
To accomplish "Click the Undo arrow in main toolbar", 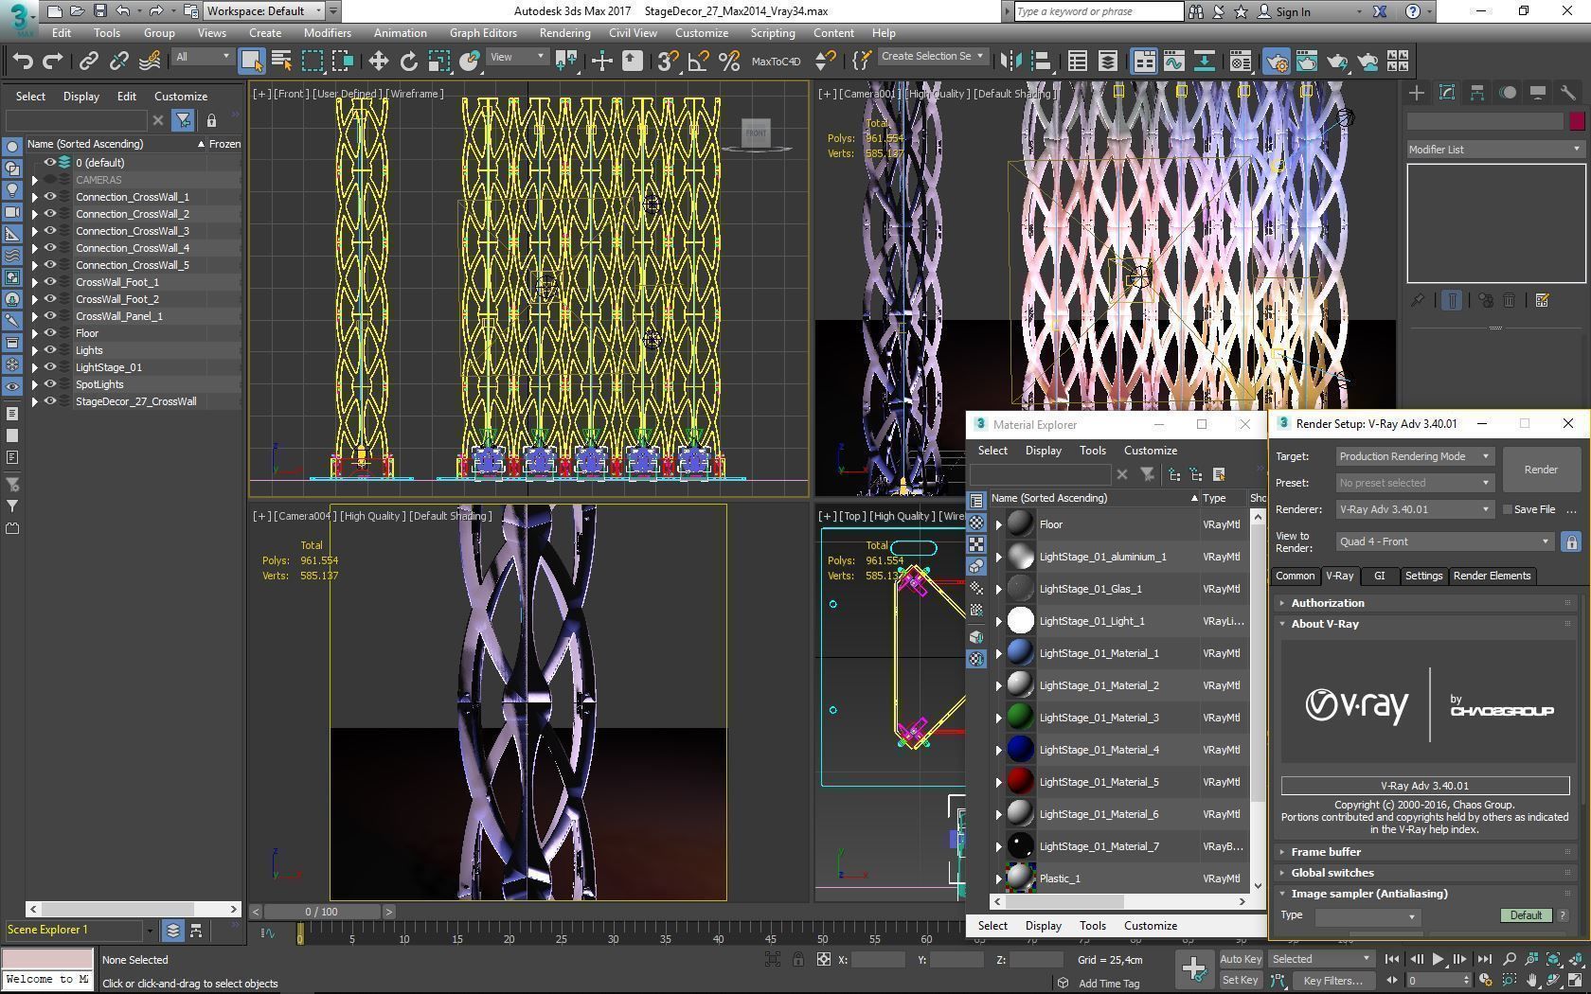I will [x=23, y=62].
